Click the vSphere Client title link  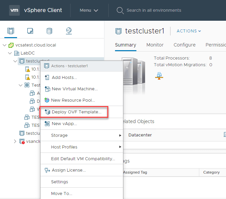point(43,10)
